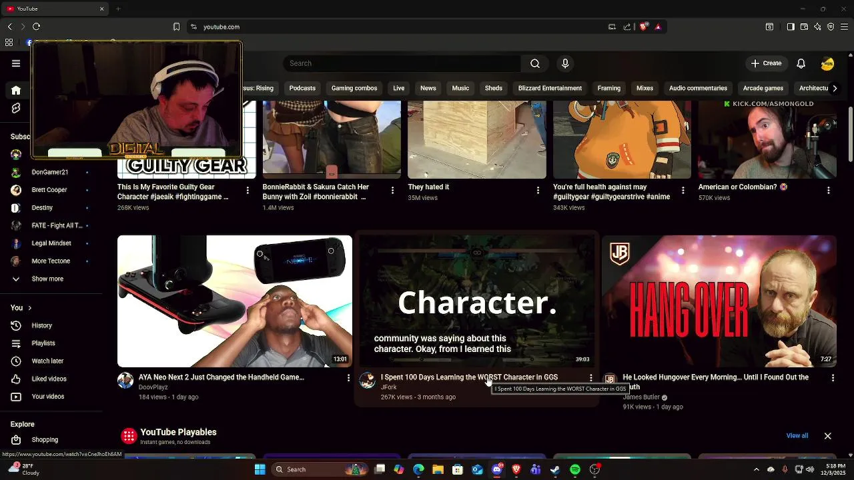Toggle the Brave sidebar panel
The width and height of the screenshot is (854, 480).
coord(791,27)
